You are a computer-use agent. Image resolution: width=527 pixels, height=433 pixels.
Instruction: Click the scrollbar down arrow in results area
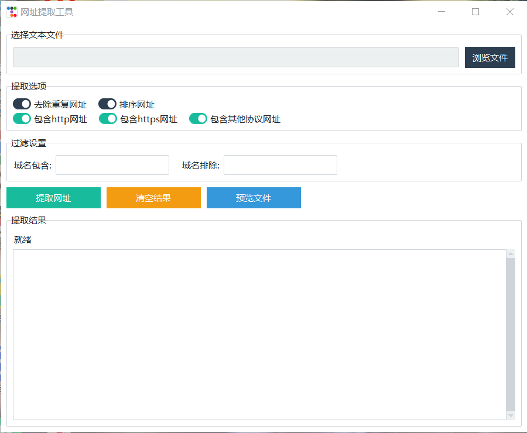click(x=510, y=415)
